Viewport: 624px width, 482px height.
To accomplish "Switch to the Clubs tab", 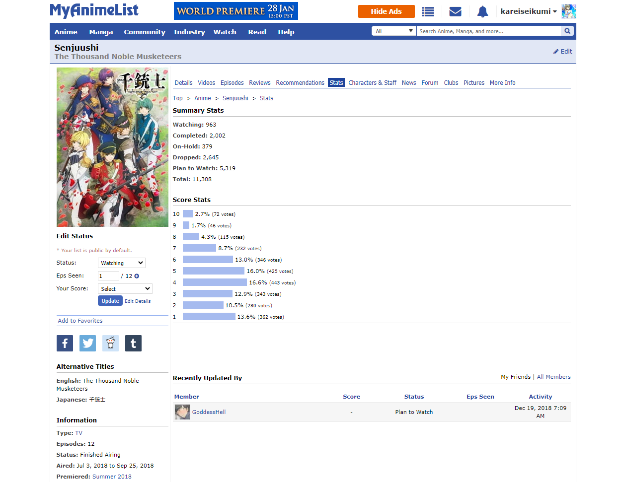I will [x=451, y=83].
